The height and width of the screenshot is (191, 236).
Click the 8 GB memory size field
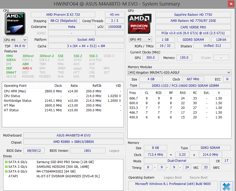pyautogui.click(x=155, y=148)
